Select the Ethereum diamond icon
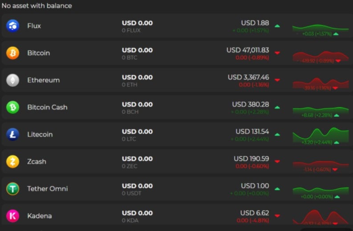 tap(12, 80)
